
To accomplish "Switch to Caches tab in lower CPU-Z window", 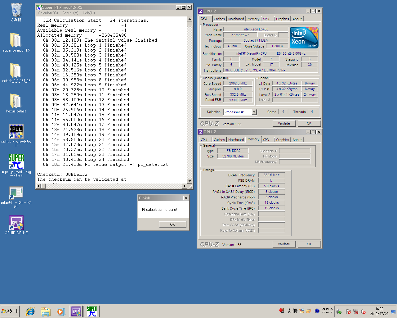I will coord(219,140).
